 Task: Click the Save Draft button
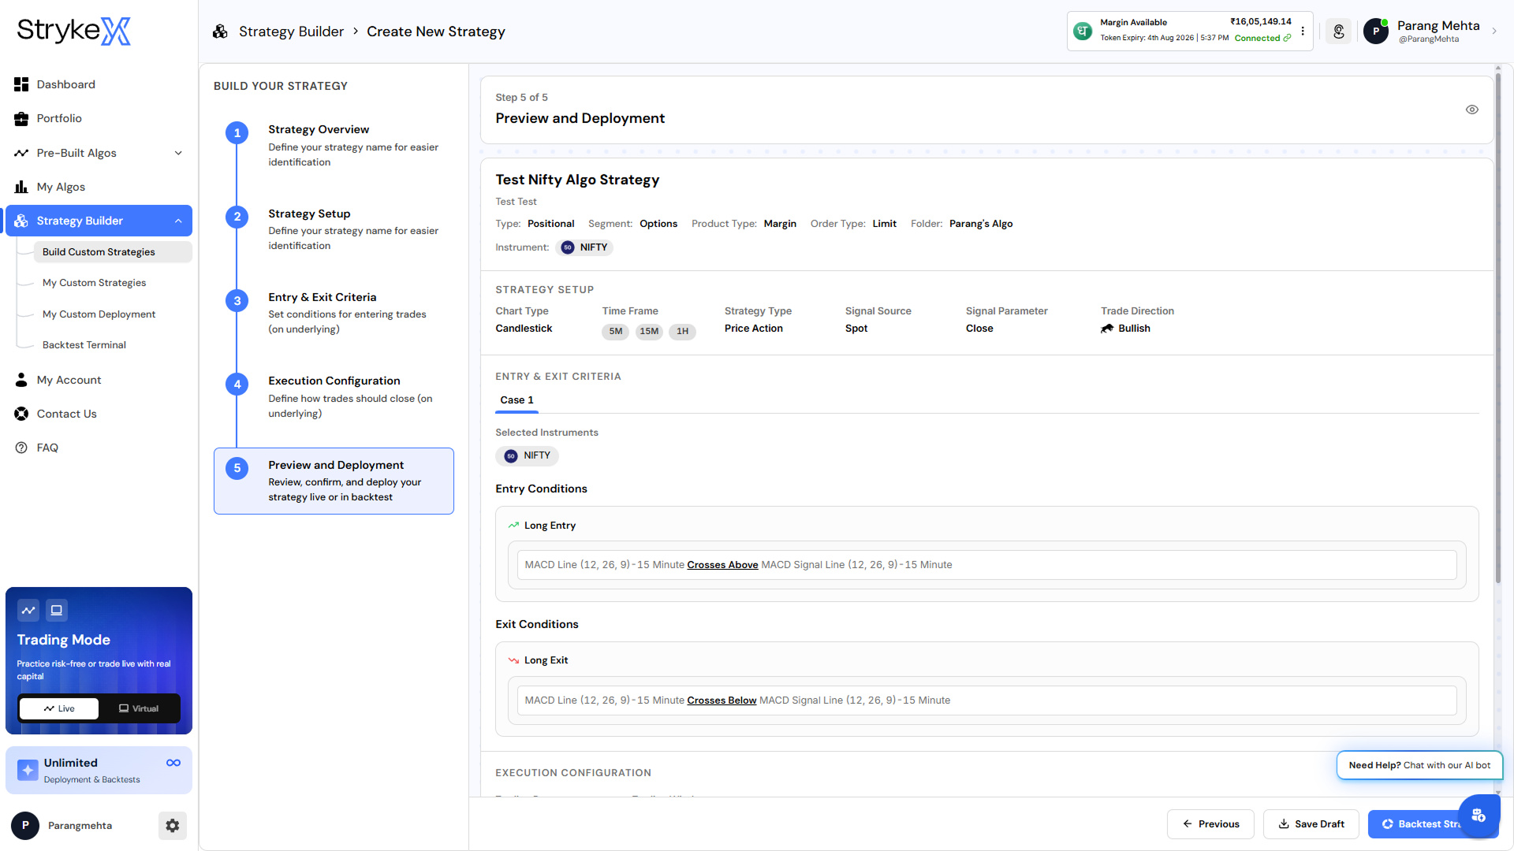[1311, 824]
